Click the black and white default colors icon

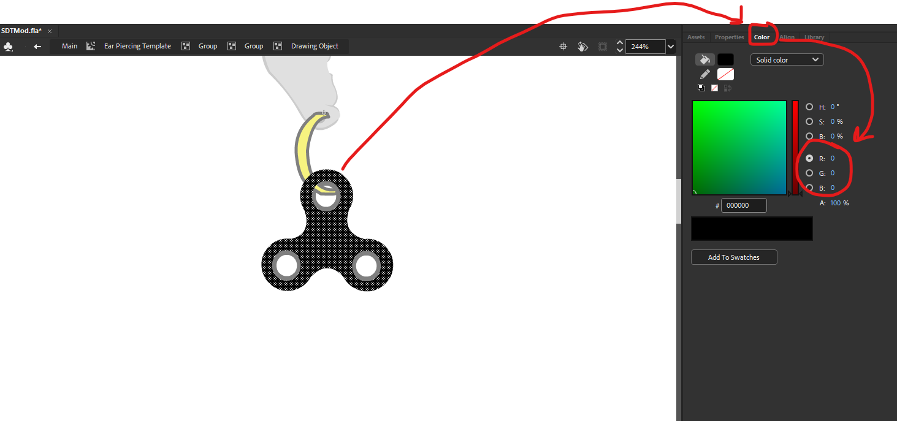click(701, 88)
